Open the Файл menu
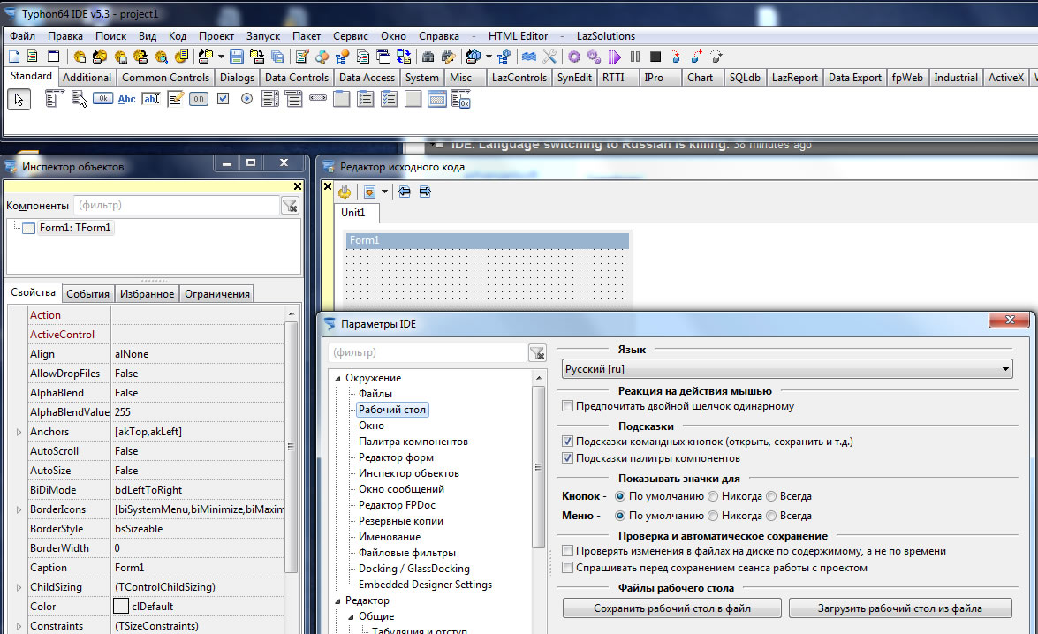This screenshot has height=634, width=1038. point(22,35)
